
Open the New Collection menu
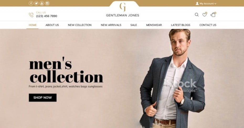point(80,25)
